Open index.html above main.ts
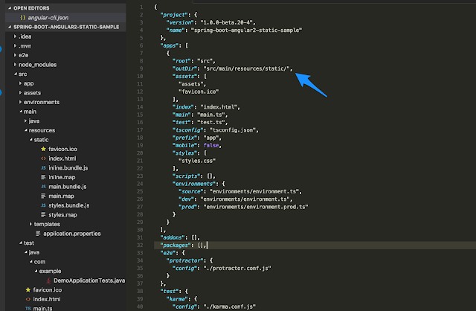The image size is (476, 311). [x=47, y=299]
